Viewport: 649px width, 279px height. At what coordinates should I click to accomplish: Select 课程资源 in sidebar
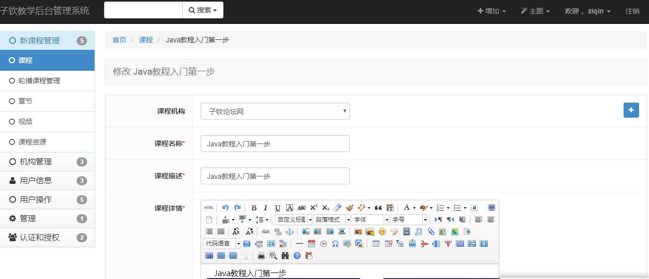(x=47, y=142)
